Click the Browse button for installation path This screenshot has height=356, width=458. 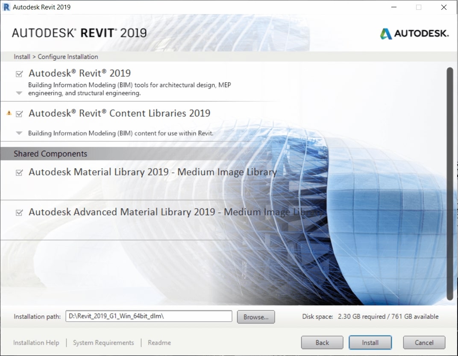(255, 317)
